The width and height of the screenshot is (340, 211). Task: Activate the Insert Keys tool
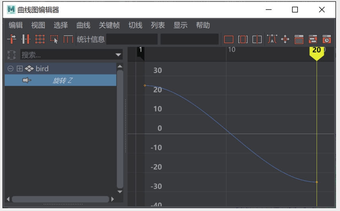click(x=26, y=39)
